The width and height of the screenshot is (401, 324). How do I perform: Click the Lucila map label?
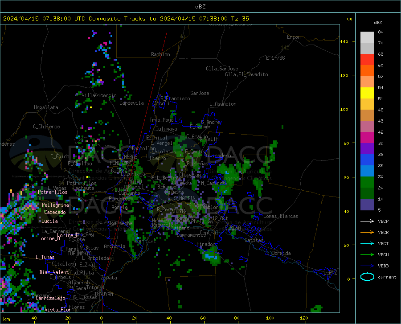tap(49, 221)
